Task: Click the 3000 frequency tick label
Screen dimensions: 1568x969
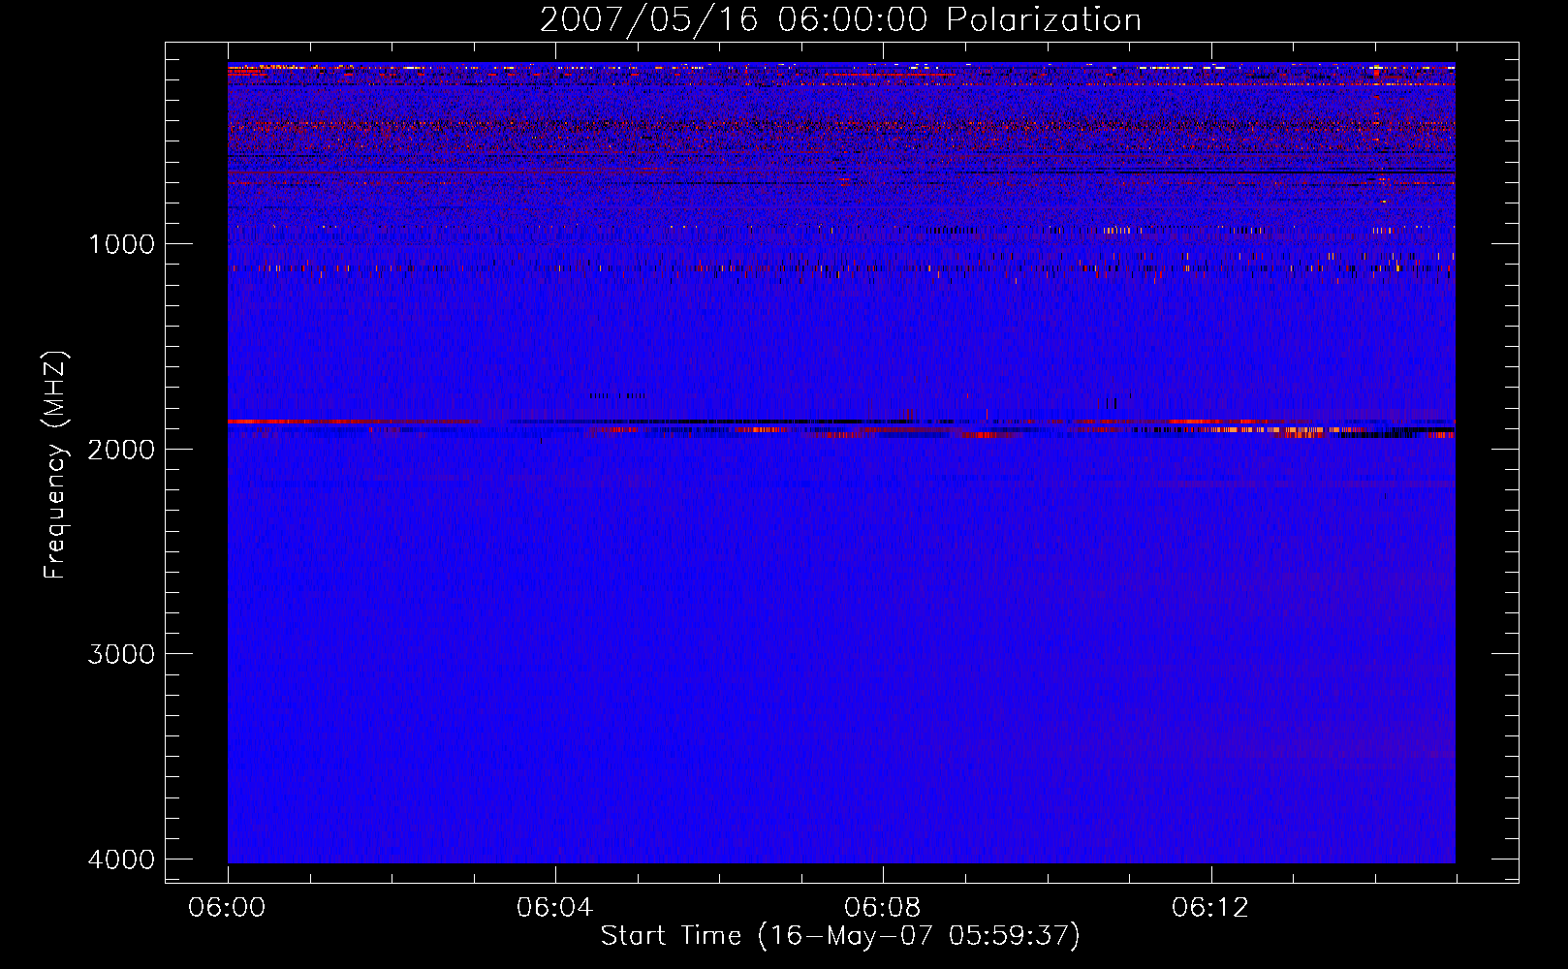Action: click(121, 654)
